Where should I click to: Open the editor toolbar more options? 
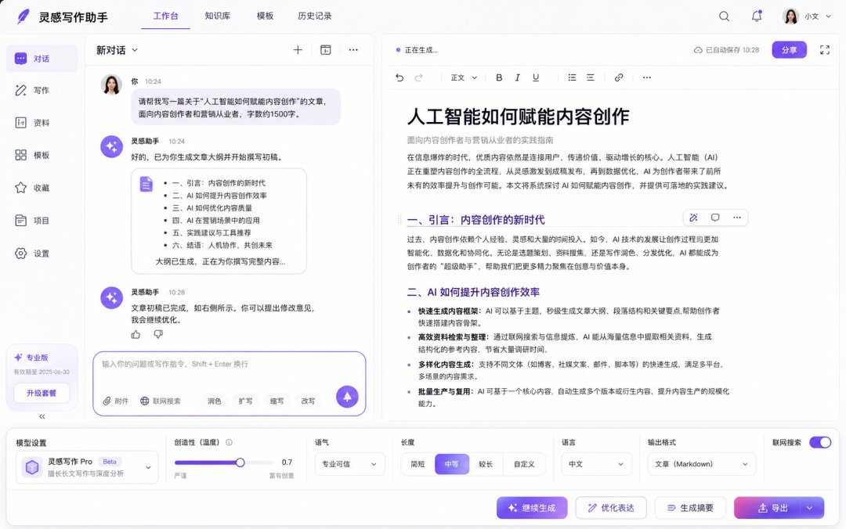(x=647, y=77)
